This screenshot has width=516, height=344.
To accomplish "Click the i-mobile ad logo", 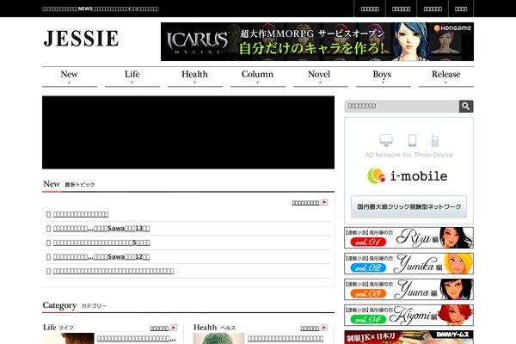I will click(408, 175).
